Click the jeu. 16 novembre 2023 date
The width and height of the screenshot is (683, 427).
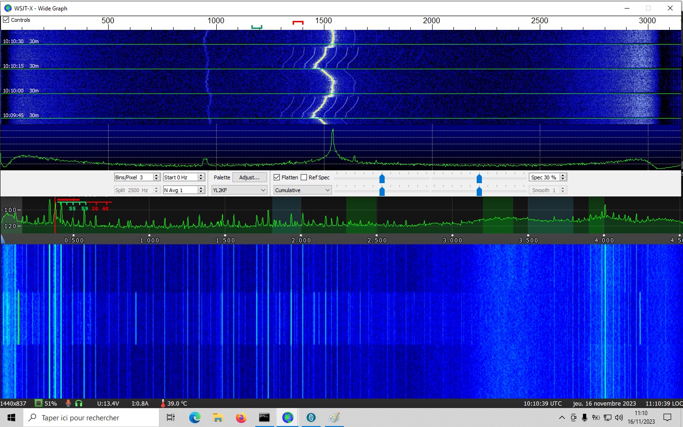point(604,403)
